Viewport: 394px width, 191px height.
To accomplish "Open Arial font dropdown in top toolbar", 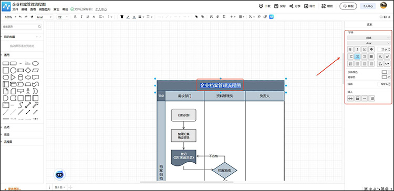I will [x=44, y=17].
